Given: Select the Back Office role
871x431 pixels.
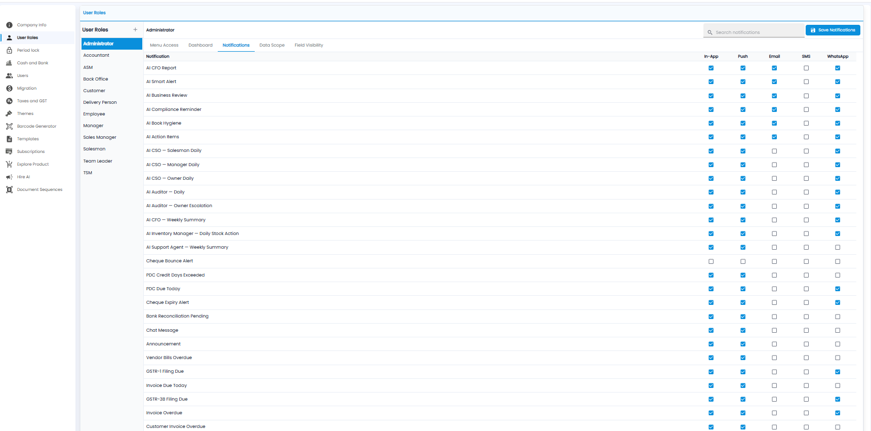Looking at the screenshot, I should [x=112, y=79].
